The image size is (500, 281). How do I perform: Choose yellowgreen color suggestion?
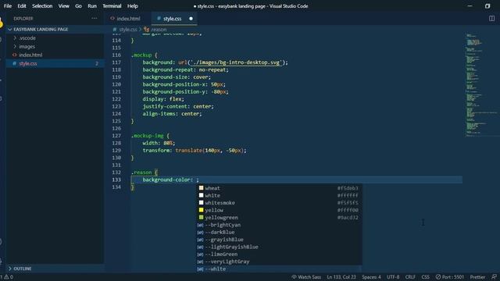tap(279, 217)
